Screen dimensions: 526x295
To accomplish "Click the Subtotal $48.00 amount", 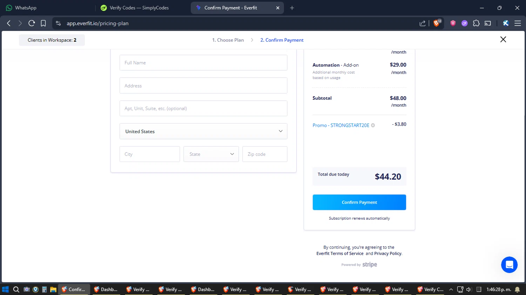I will pos(398,98).
